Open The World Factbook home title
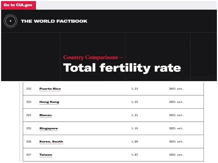The image size is (218, 163). 54,21
